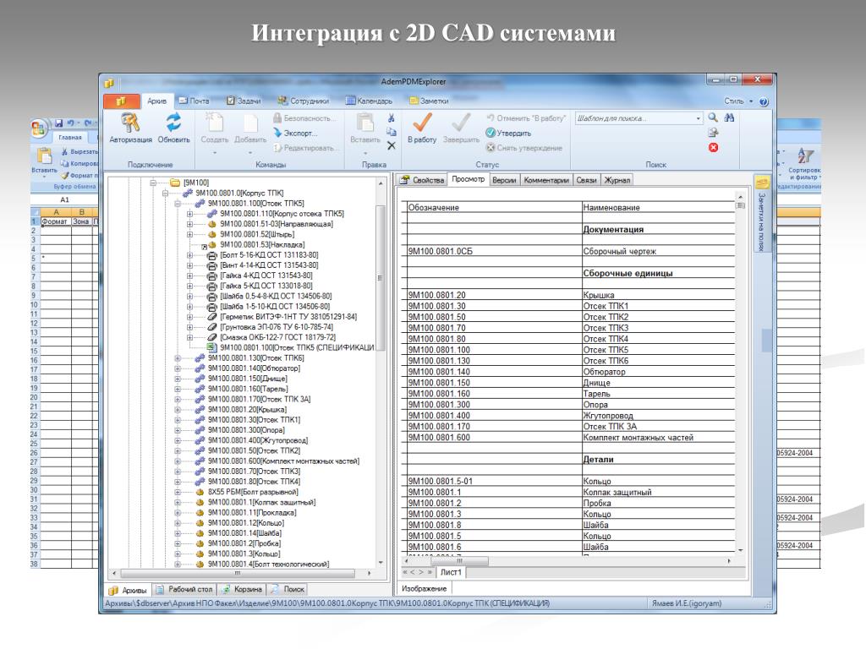
Task: Collapse the 9М100.0801.0[Корпус ТПК] node
Action: point(165,194)
